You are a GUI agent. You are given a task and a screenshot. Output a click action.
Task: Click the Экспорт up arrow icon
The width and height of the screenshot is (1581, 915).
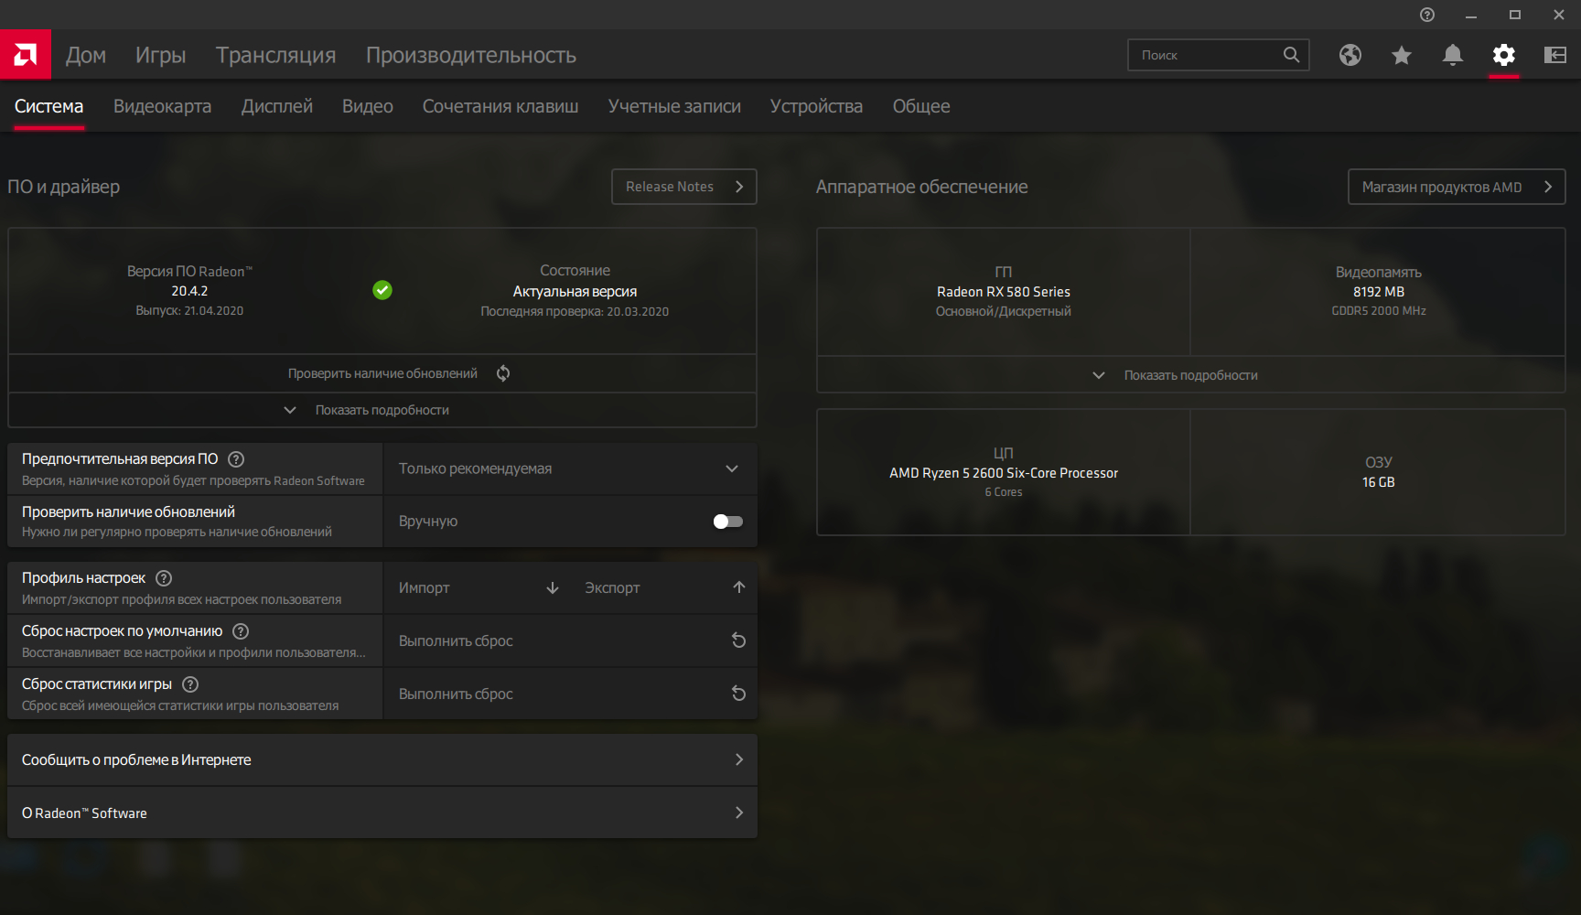tap(739, 587)
